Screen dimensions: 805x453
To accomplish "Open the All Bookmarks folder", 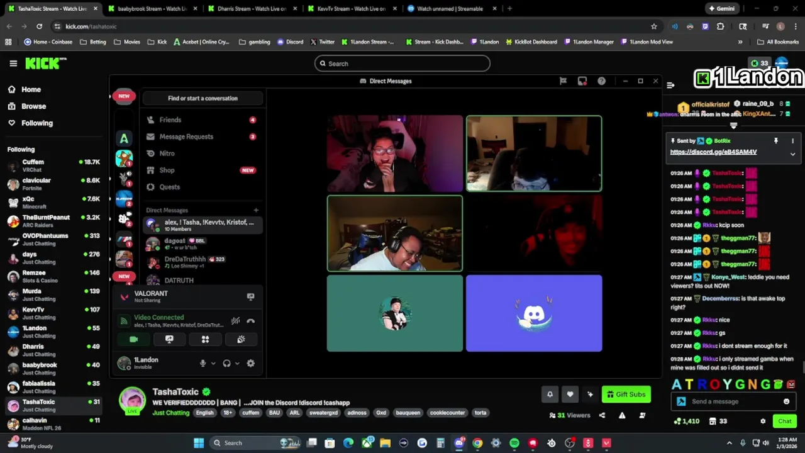I will click(778, 42).
